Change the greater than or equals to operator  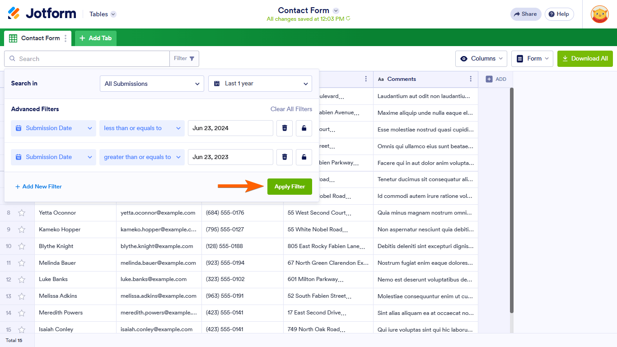(x=142, y=157)
